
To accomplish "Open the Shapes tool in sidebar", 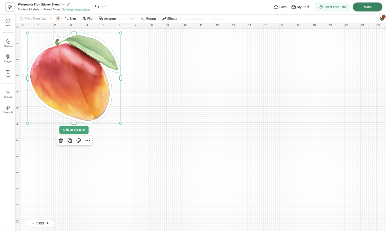I will tap(8, 43).
